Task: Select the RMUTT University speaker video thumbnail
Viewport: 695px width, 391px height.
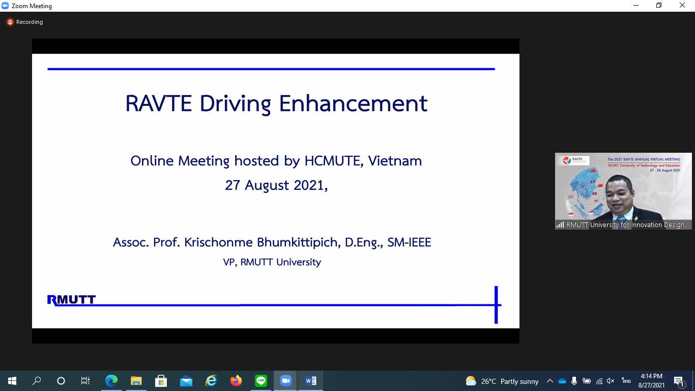Action: click(623, 191)
